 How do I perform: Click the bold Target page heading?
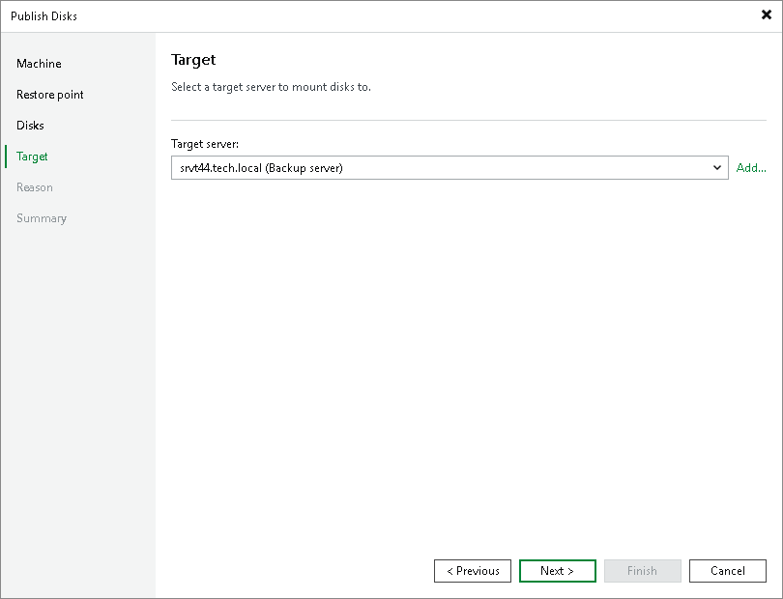click(x=193, y=60)
